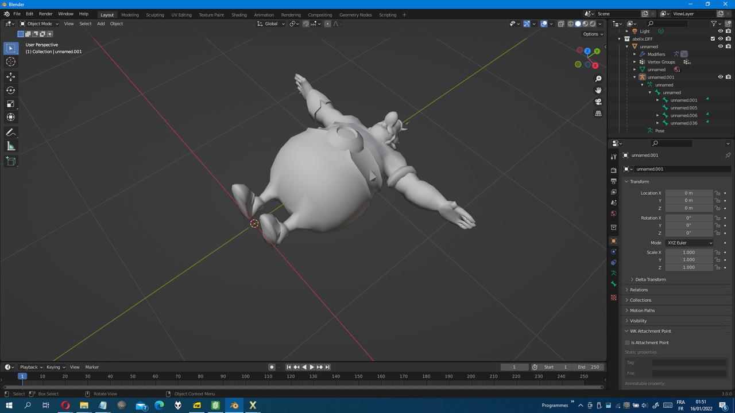This screenshot has height=413, width=735.
Task: Toggle auto keying record button in timeline
Action: [272, 367]
